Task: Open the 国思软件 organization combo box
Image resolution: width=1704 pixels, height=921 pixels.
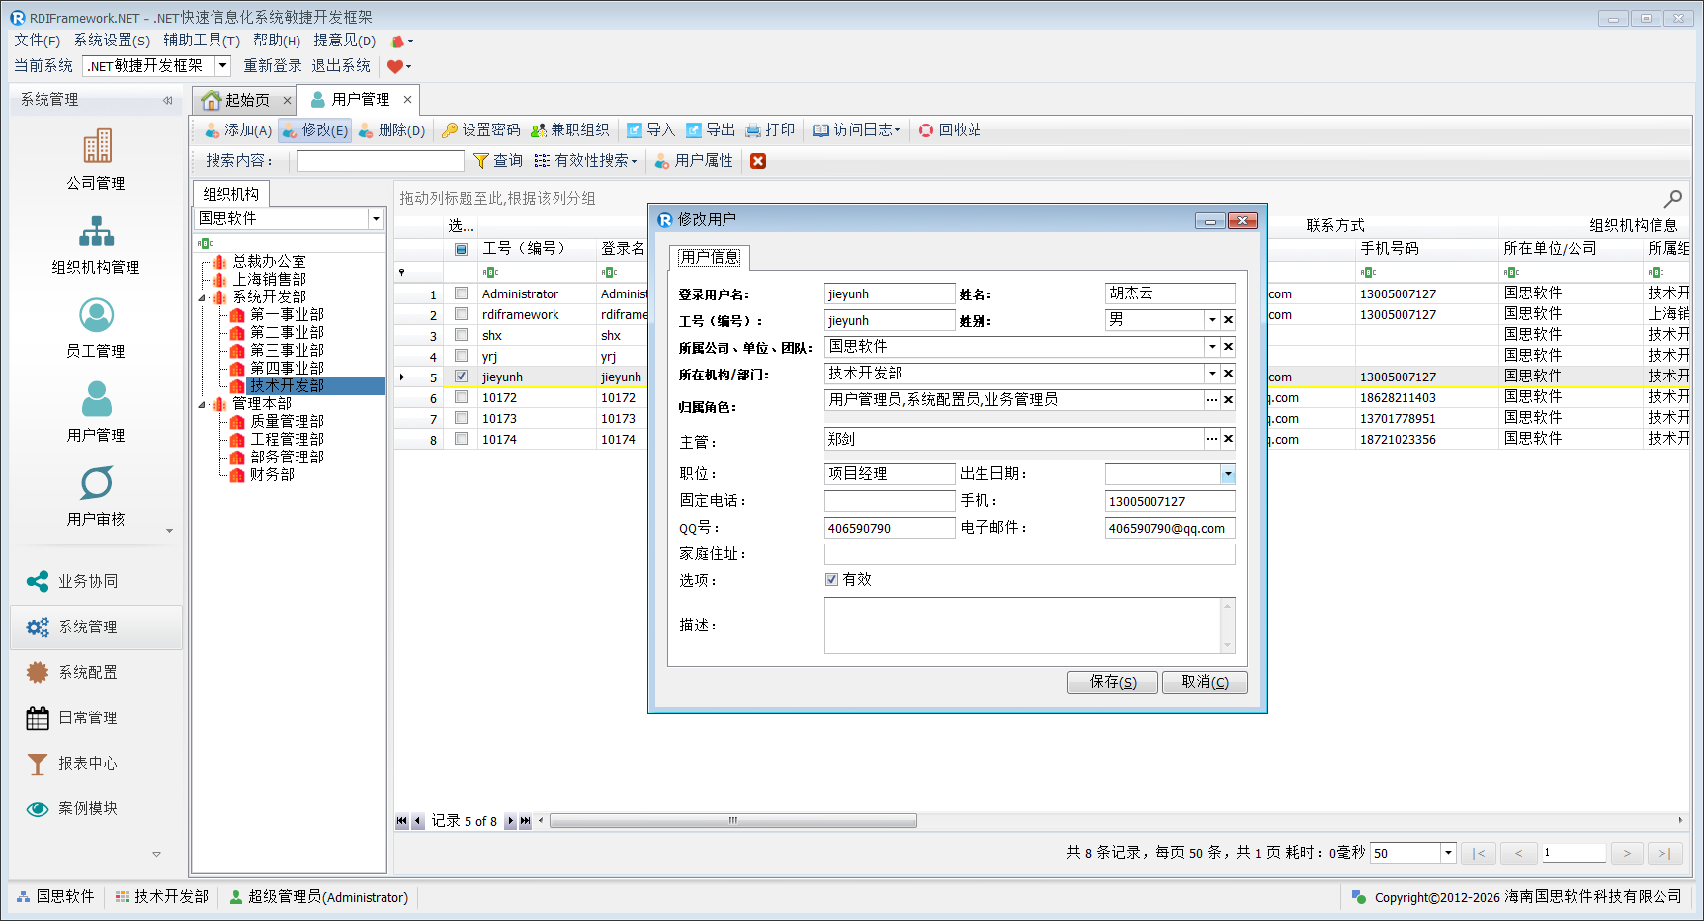Action: (376, 219)
